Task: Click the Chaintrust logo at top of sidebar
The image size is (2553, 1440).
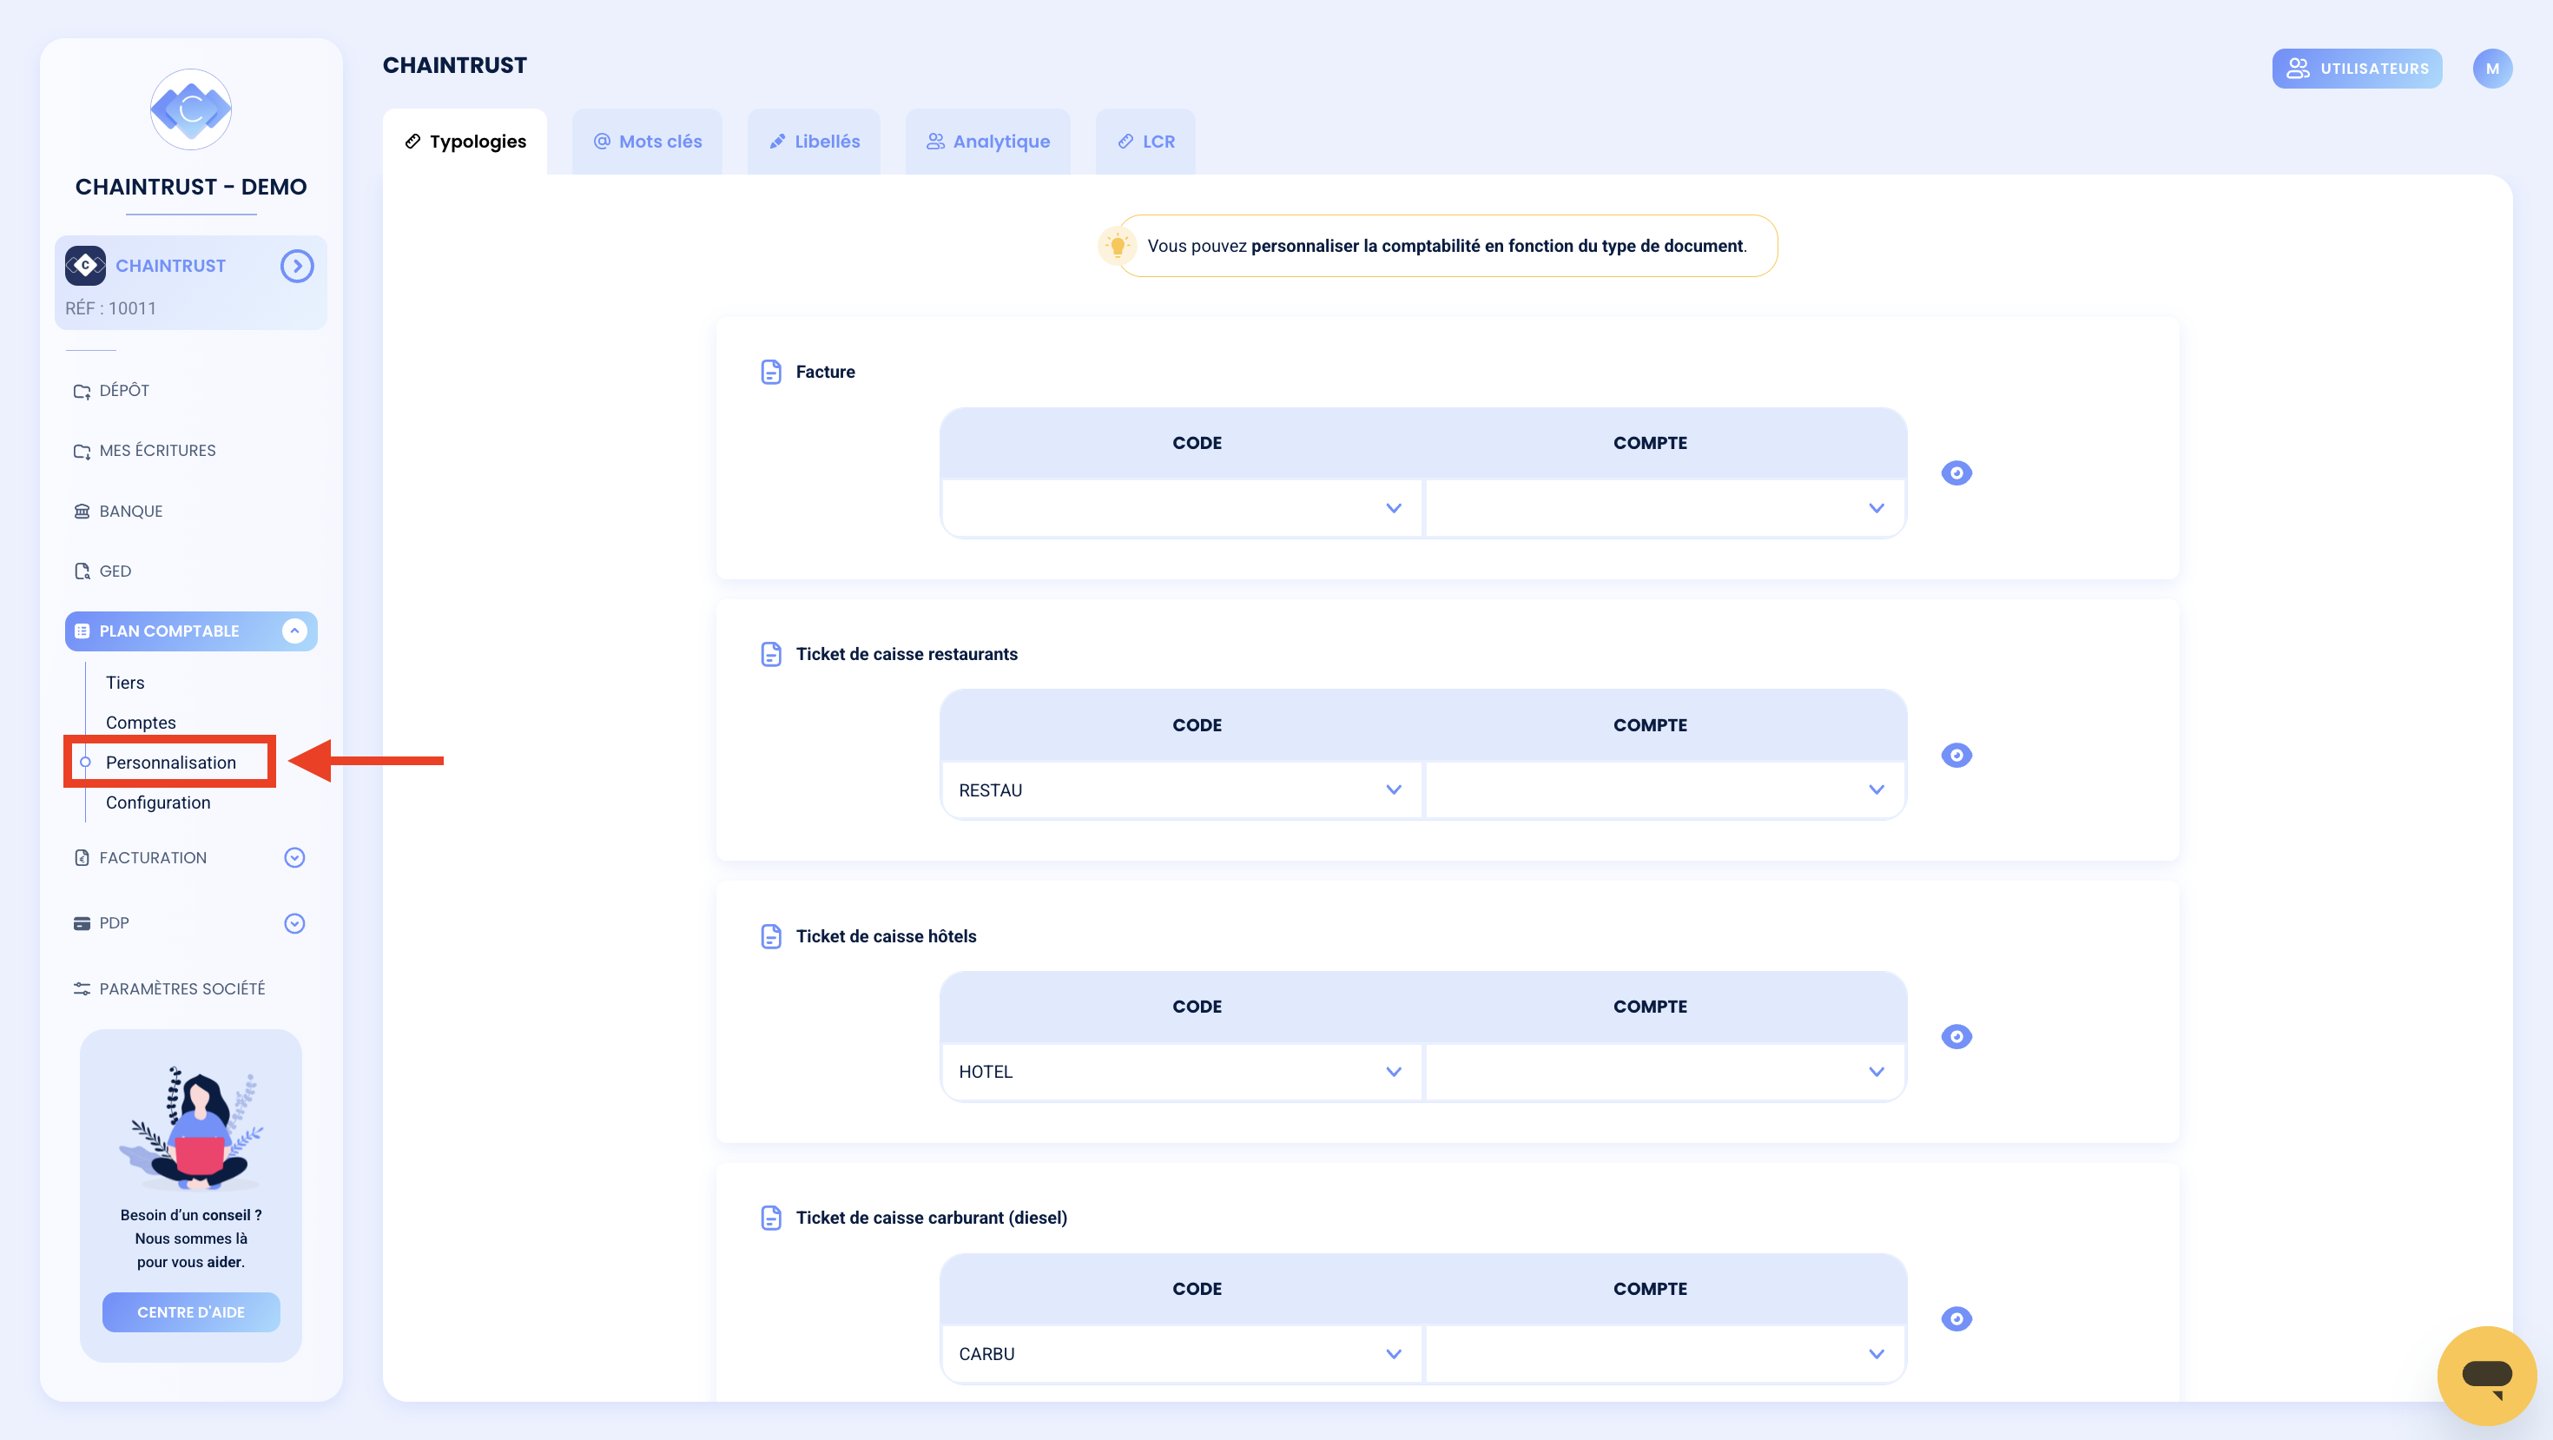Action: 190,109
